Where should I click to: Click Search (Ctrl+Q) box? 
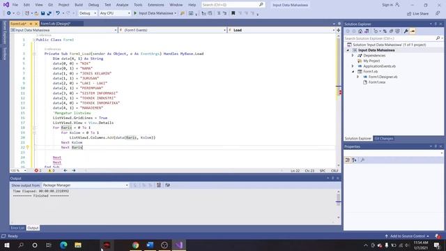click(233, 5)
